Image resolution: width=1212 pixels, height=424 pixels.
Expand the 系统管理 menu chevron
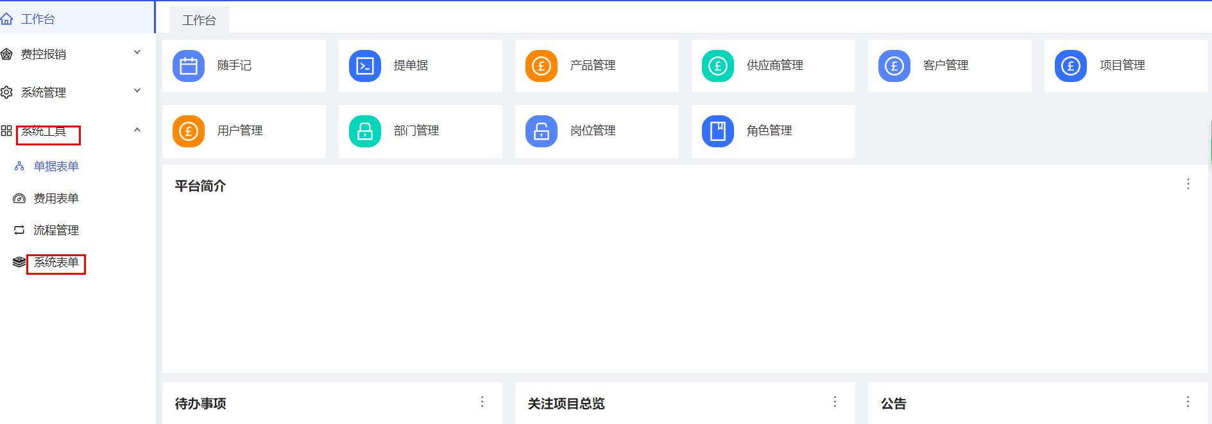[137, 91]
